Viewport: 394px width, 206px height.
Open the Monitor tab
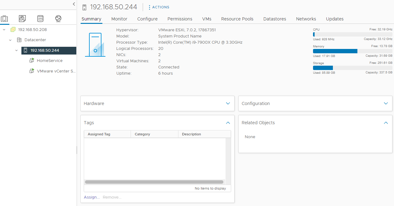pos(119,19)
